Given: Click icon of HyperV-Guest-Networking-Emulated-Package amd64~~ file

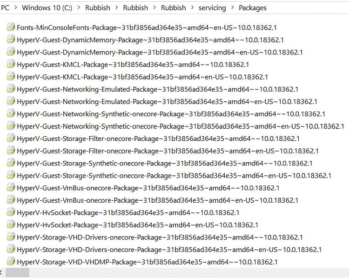Looking at the screenshot, I should pos(11,88).
